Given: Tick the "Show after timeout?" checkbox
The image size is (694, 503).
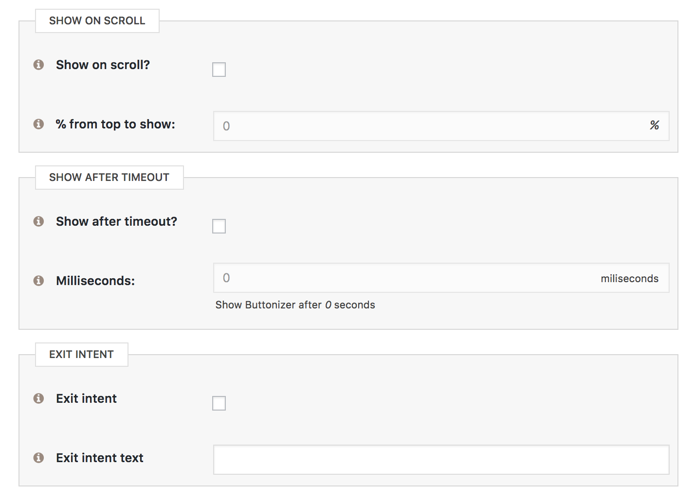Looking at the screenshot, I should point(219,226).
